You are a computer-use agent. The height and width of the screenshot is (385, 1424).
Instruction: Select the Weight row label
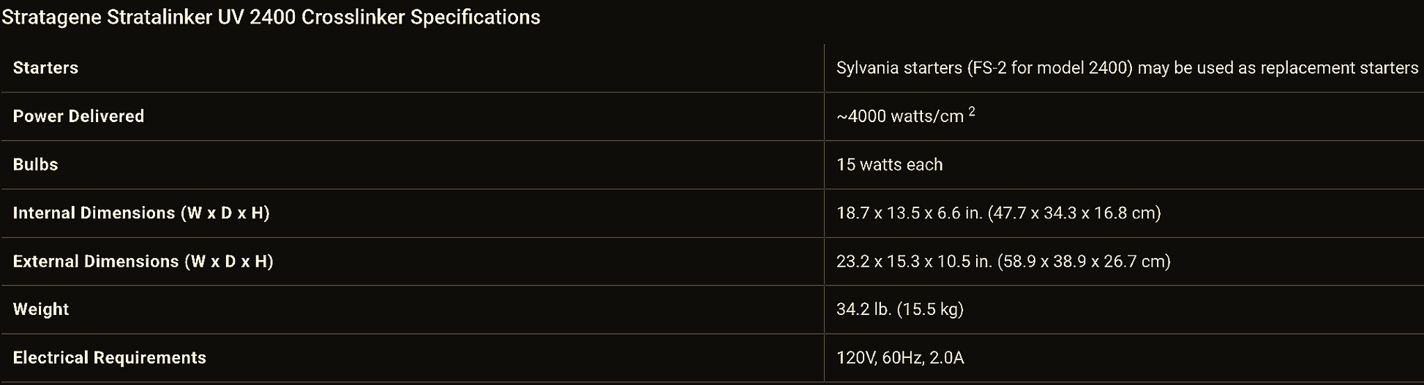tap(41, 309)
